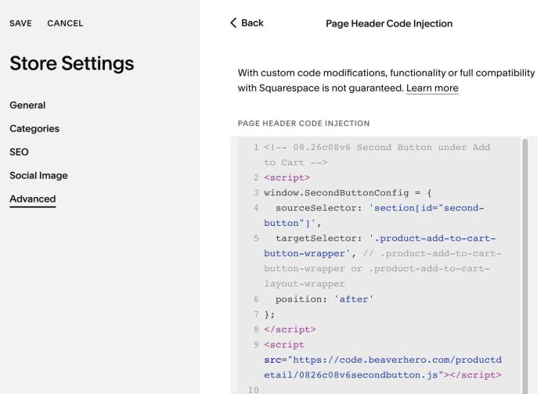Open the Categories settings section

tap(34, 128)
